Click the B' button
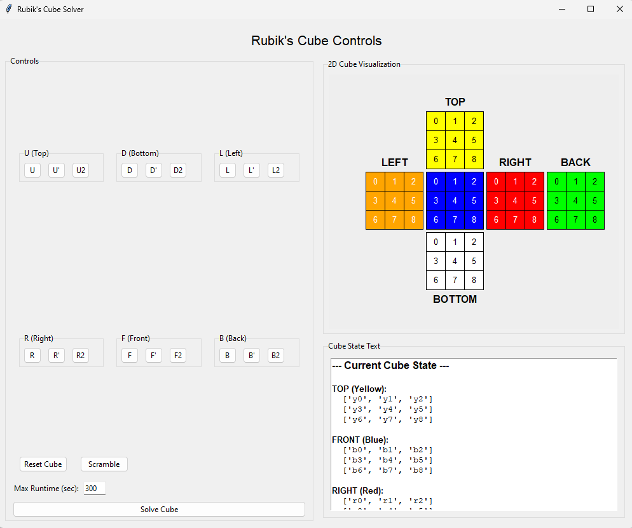The image size is (632, 528). click(252, 356)
